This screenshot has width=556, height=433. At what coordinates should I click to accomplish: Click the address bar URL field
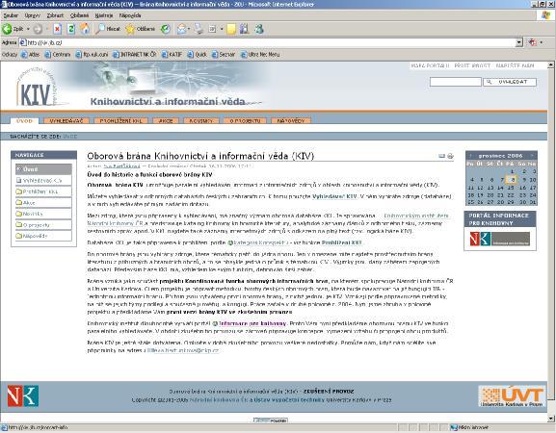(x=271, y=42)
